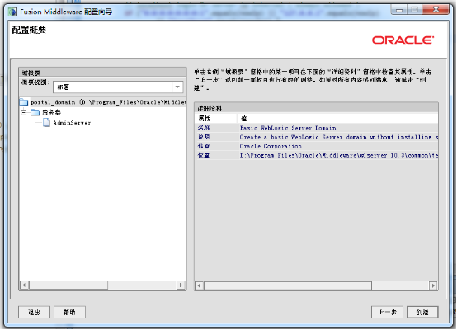457x330 pixels.
Task: Click the details pane horizontal scrollbar thumb
Action: [288, 285]
